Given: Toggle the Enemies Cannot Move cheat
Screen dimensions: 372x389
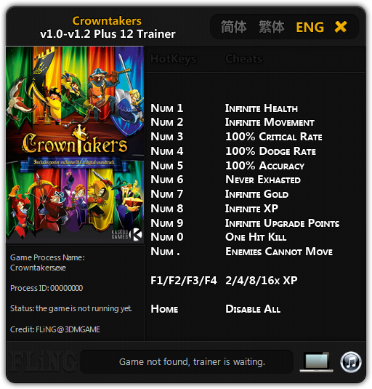Looking at the screenshot, I should [x=279, y=252].
